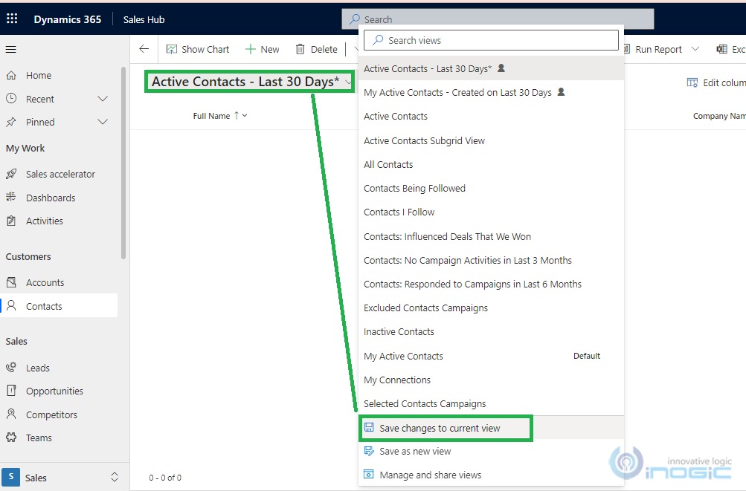
Task: Click the Manage and share views icon
Action: tap(369, 474)
